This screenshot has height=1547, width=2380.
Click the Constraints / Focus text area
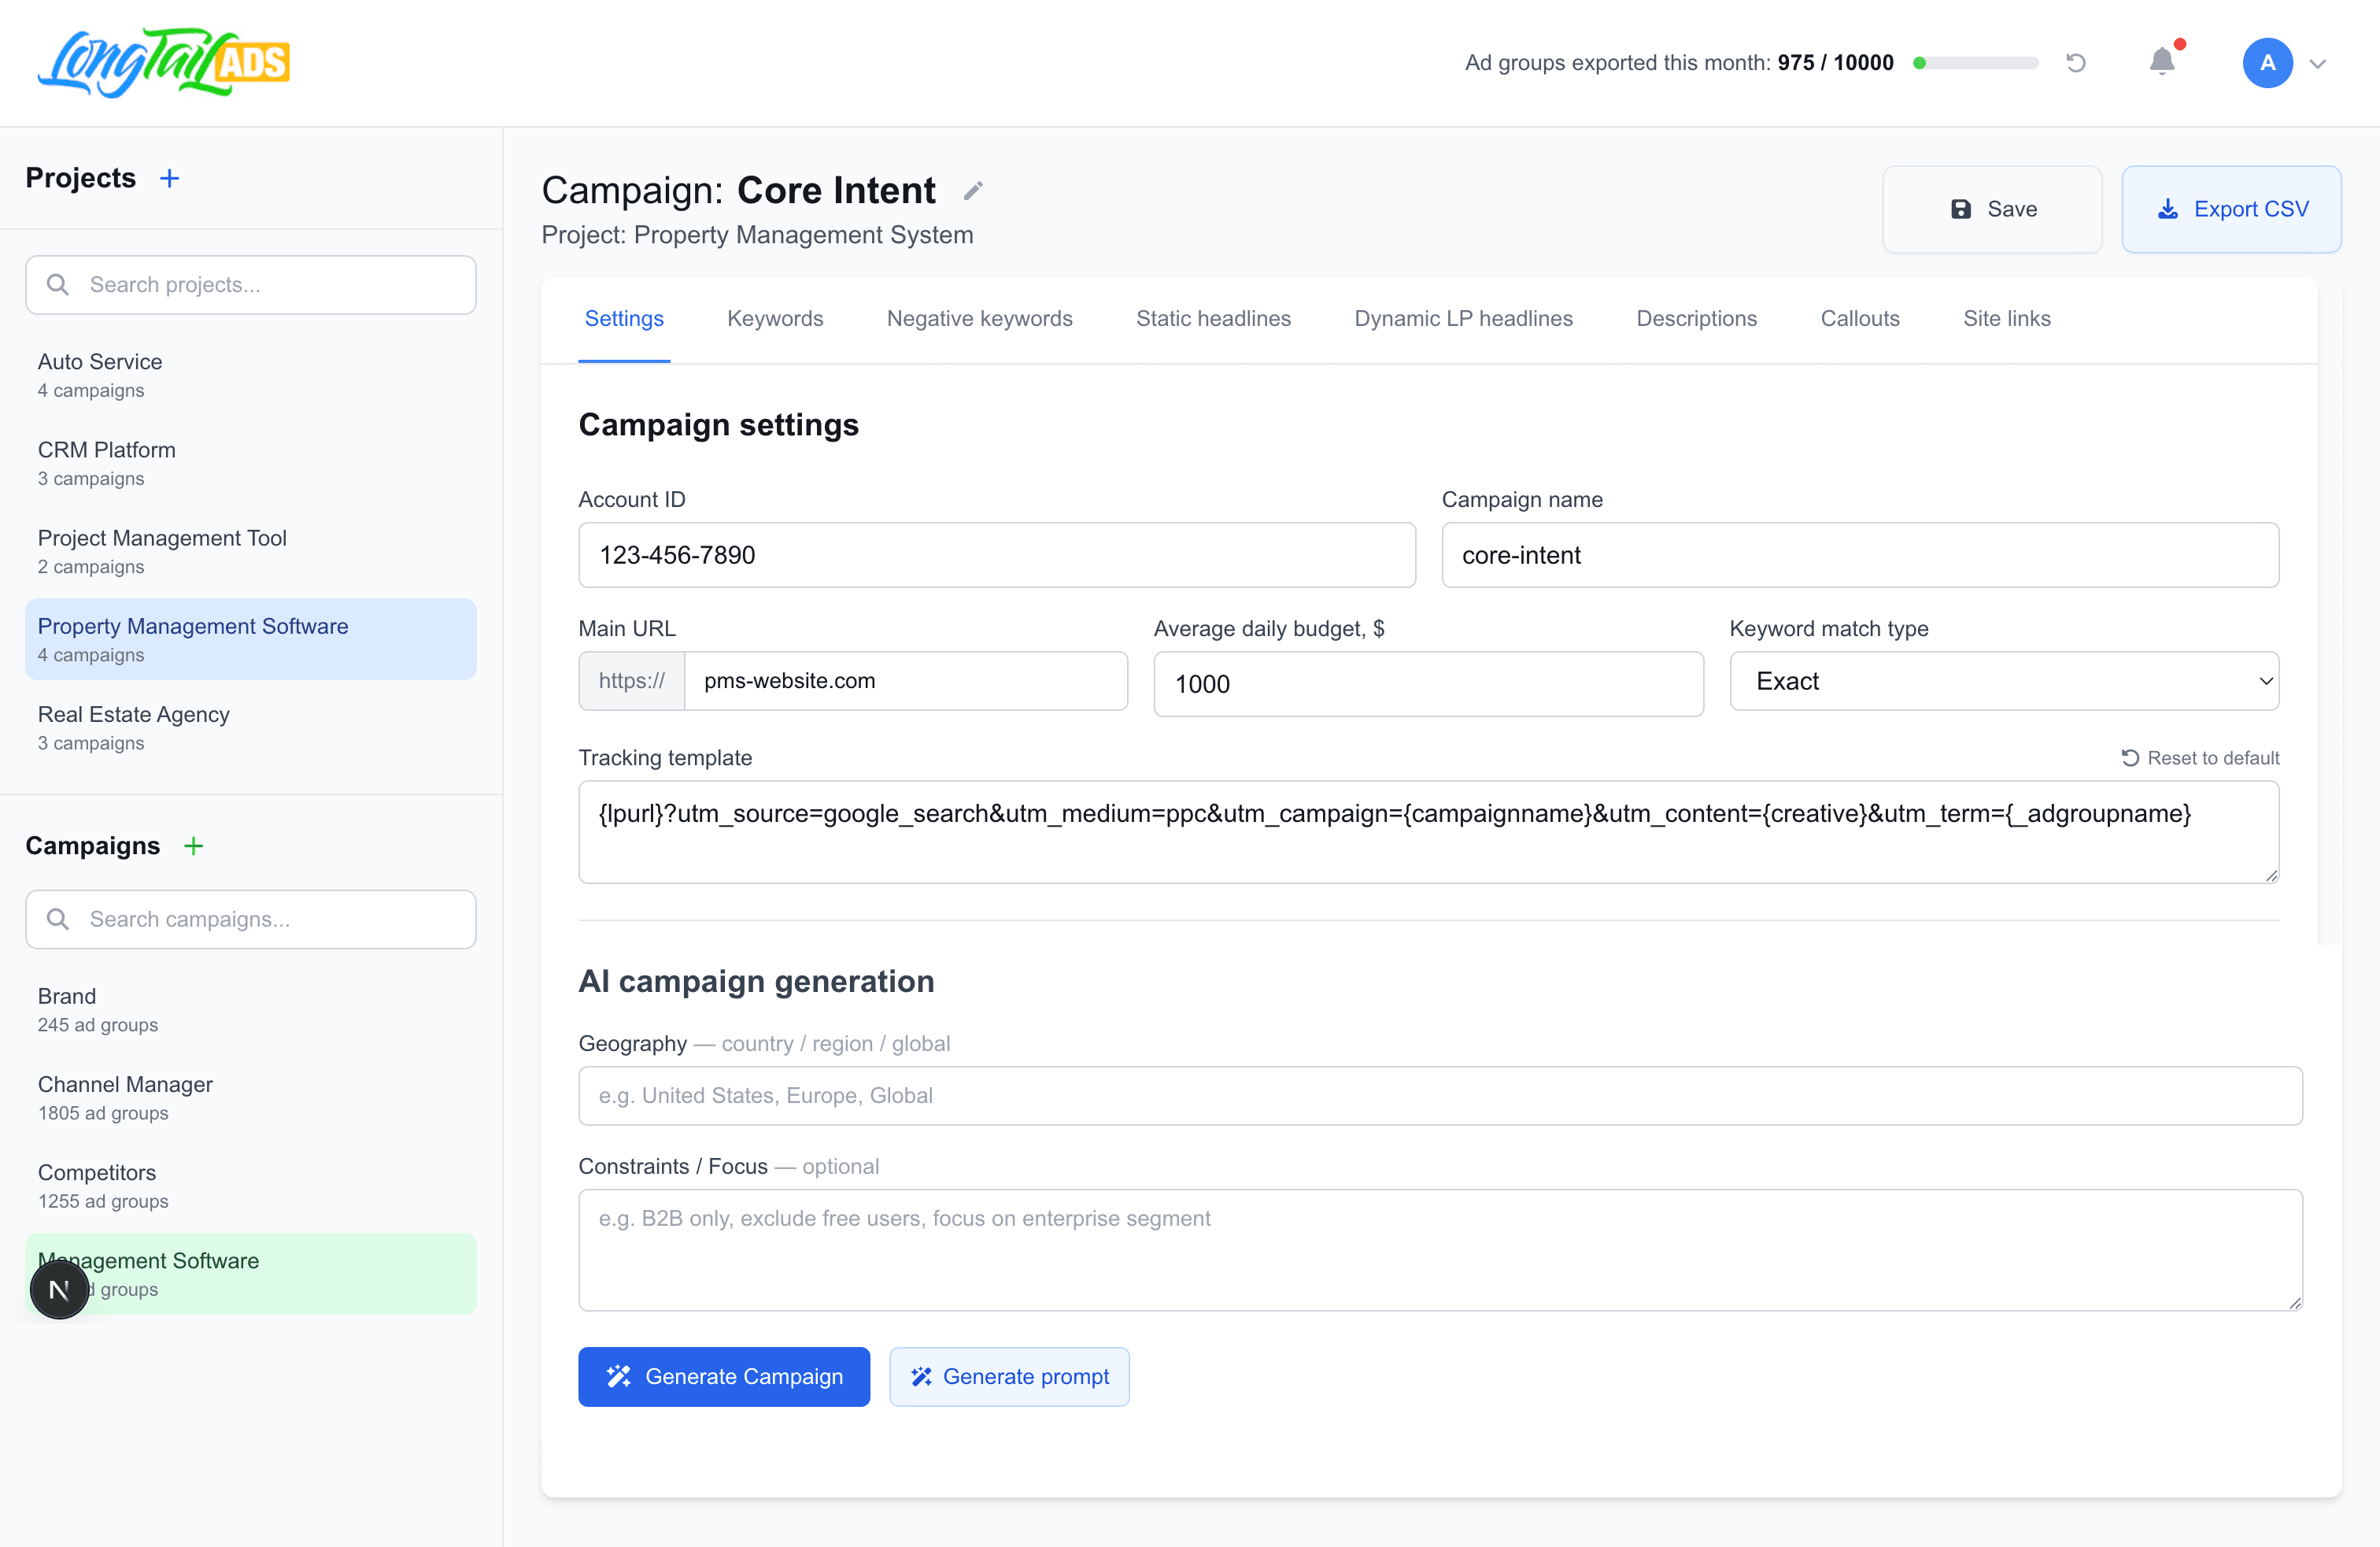[x=1440, y=1250]
